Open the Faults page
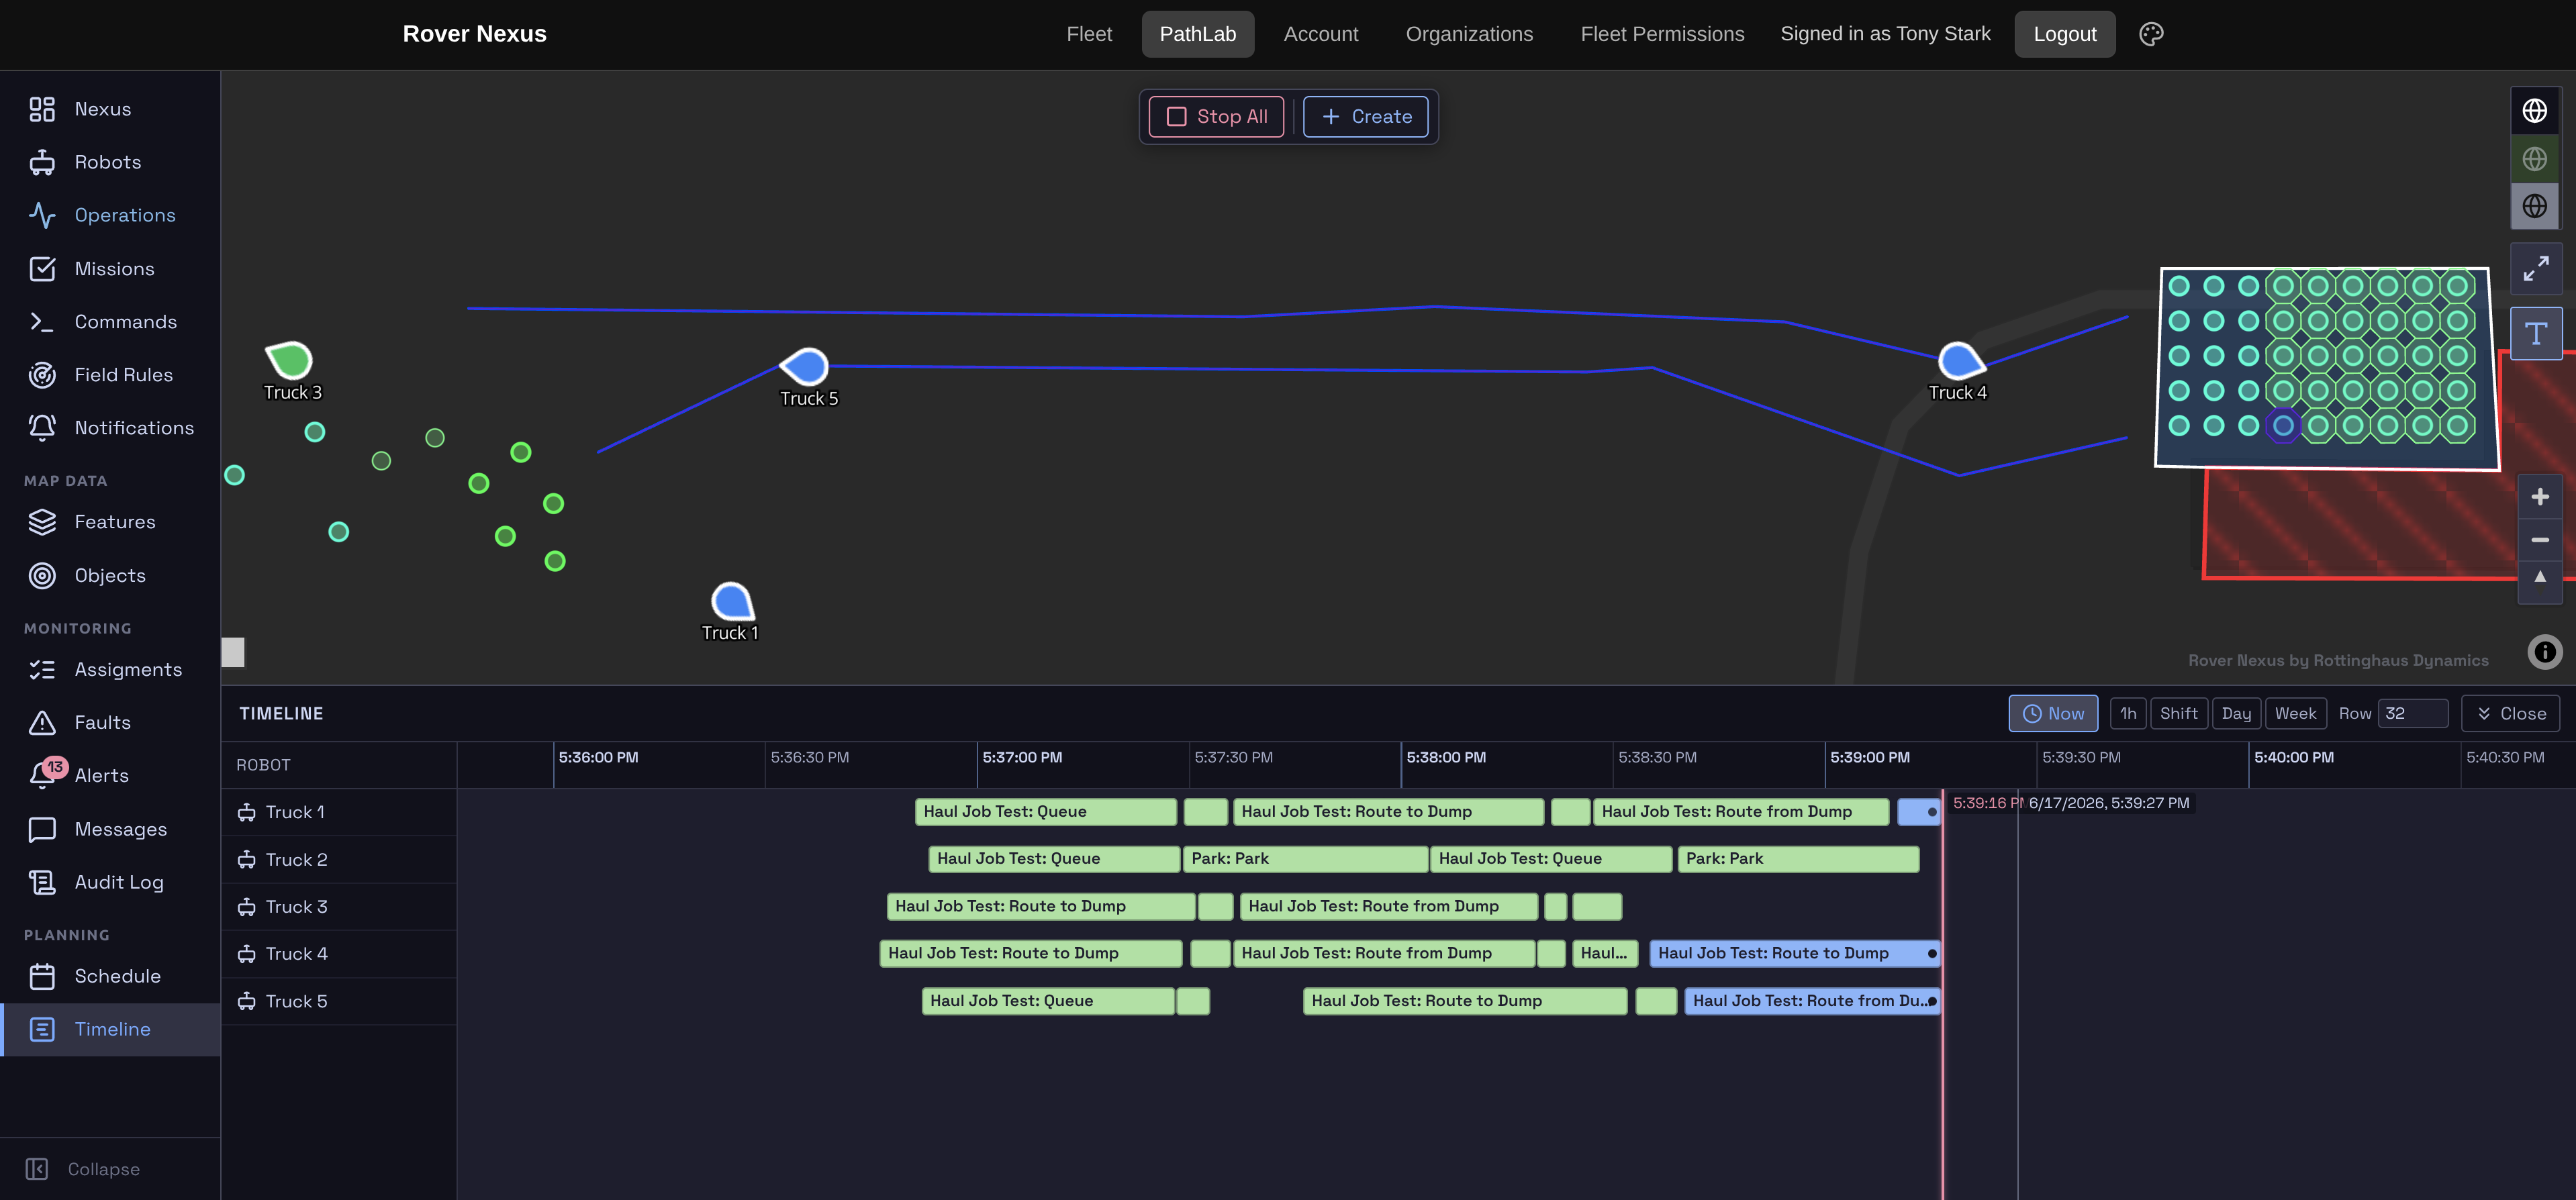 [x=110, y=723]
